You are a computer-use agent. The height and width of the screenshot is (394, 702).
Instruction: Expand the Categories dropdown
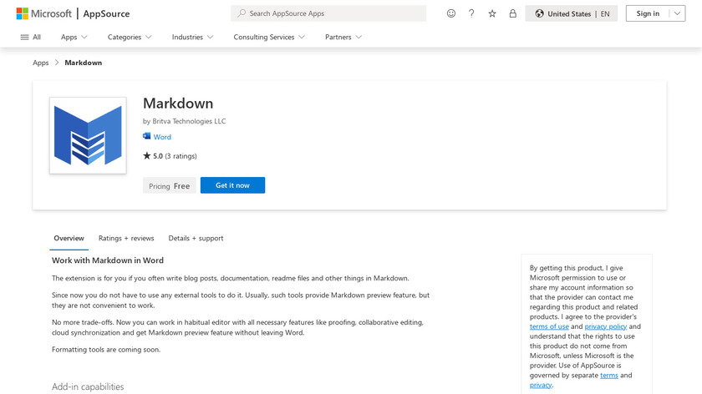point(130,37)
